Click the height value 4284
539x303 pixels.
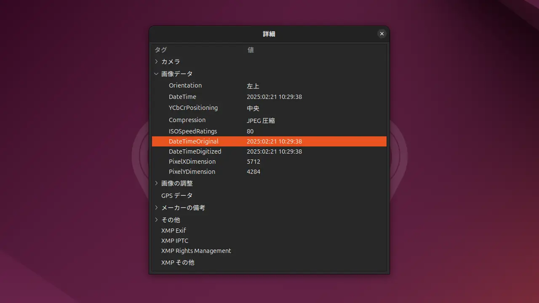point(253,172)
